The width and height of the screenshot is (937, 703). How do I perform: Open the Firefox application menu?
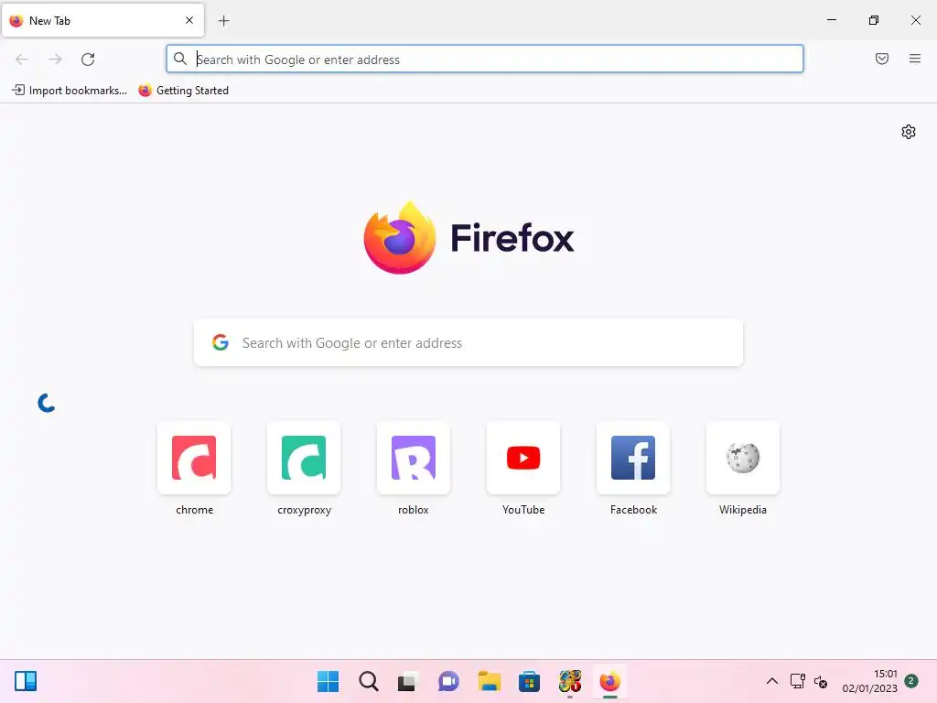[x=914, y=59]
